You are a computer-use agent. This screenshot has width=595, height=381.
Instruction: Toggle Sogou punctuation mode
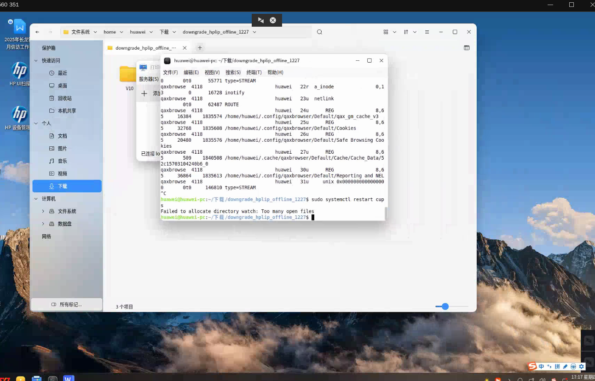coord(549,367)
